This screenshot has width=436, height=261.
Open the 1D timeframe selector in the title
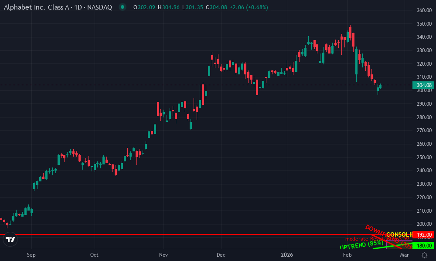click(x=77, y=7)
